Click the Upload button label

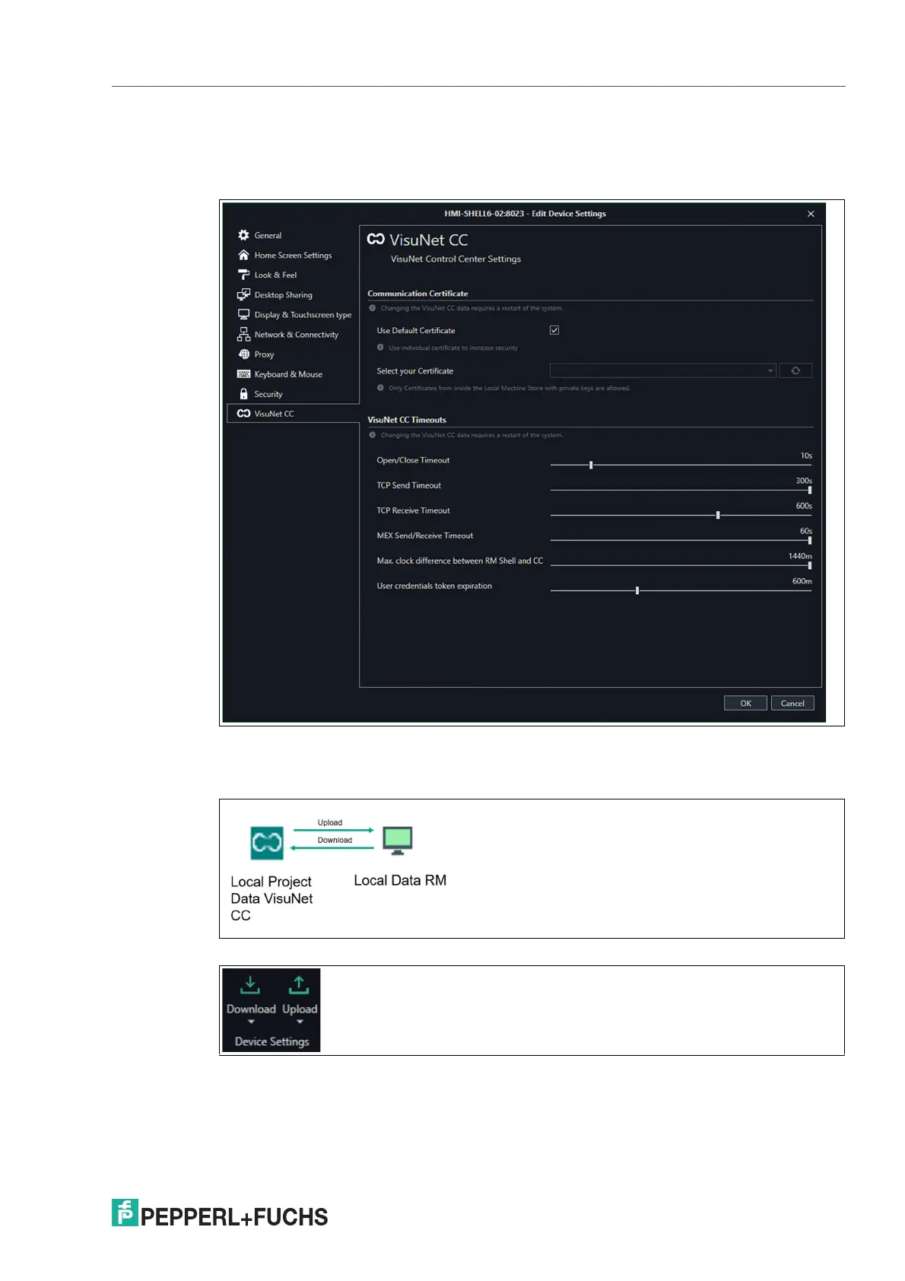(x=300, y=1009)
